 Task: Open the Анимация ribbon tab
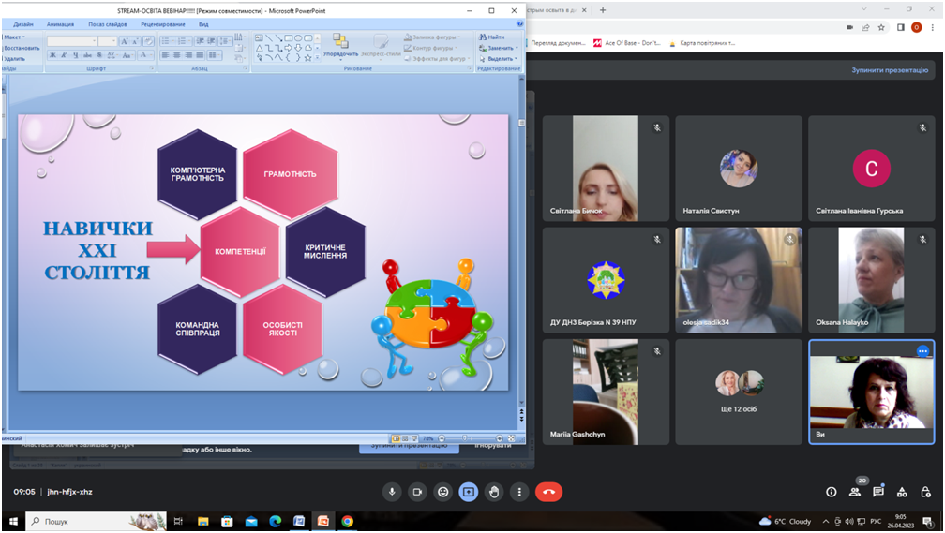pyautogui.click(x=60, y=24)
